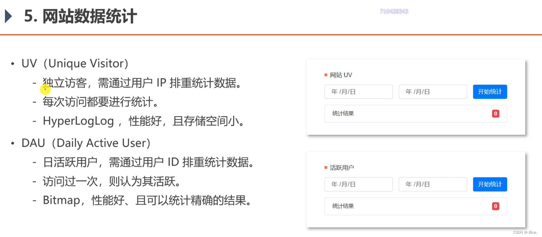Click the line 每次访问都要进行统计
This screenshot has height=237, width=542.
tap(101, 102)
